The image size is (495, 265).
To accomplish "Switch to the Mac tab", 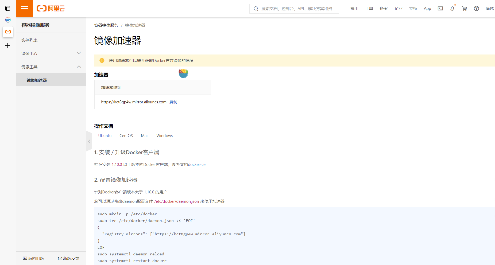I will (x=145, y=135).
